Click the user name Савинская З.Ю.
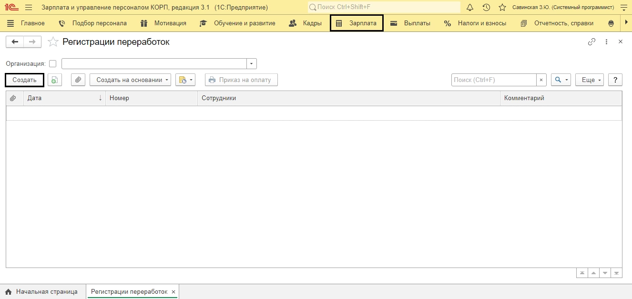Image resolution: width=632 pixels, height=299 pixels. [563, 7]
